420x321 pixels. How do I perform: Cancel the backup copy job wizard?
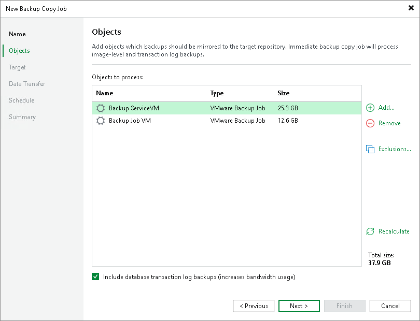click(390, 306)
